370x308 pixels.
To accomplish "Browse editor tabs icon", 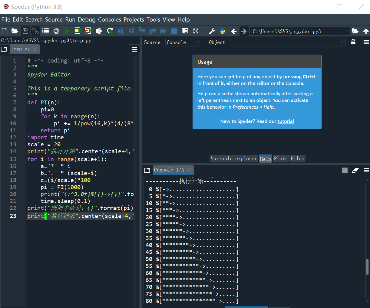I will point(4,49).
